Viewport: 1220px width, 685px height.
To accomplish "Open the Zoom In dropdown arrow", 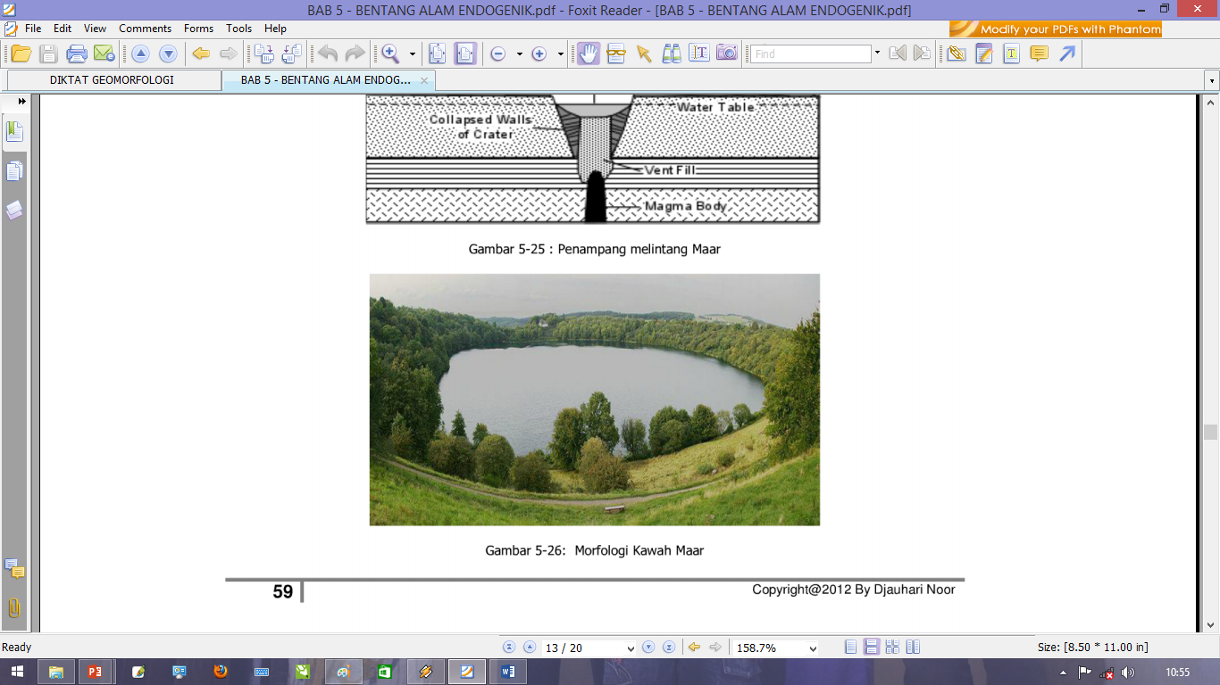I will tap(560, 54).
